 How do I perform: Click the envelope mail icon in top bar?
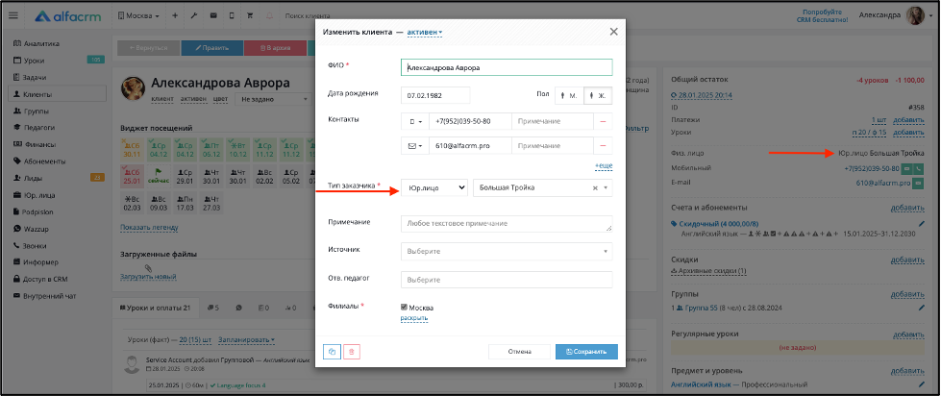pos(213,16)
